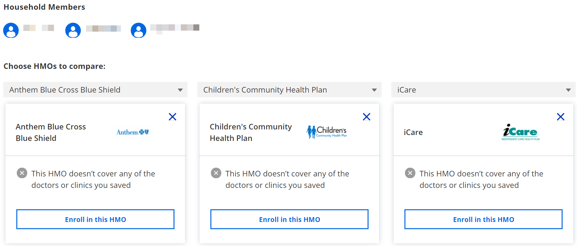Remove the iCare comparison card

coord(561,117)
